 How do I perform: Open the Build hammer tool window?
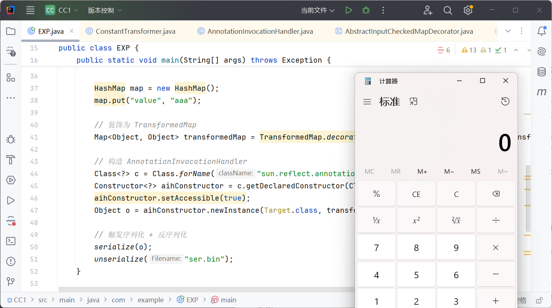(11, 159)
